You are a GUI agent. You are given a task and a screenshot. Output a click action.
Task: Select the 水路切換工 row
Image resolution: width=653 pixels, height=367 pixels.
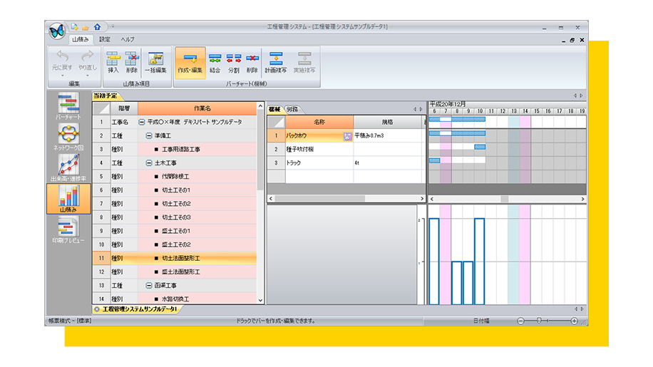(175, 299)
